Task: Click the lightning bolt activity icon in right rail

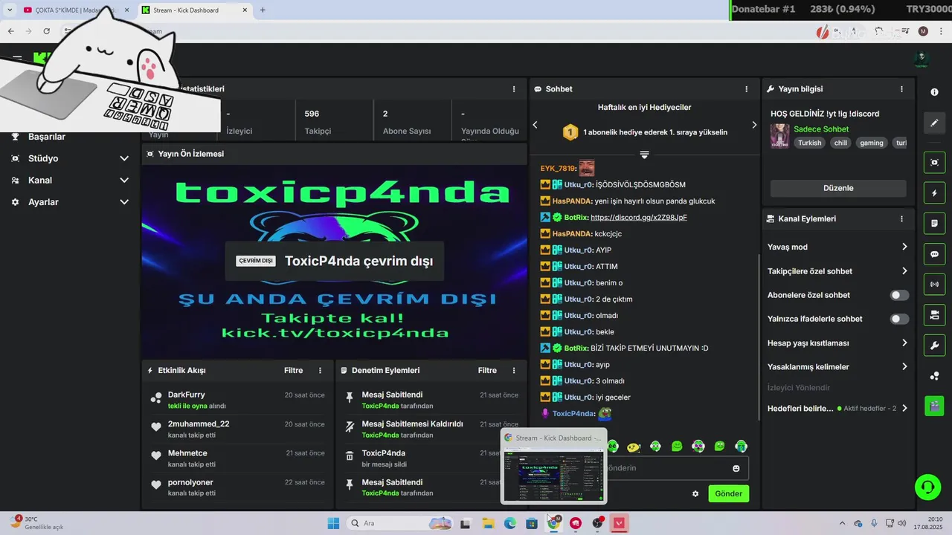Action: click(935, 193)
